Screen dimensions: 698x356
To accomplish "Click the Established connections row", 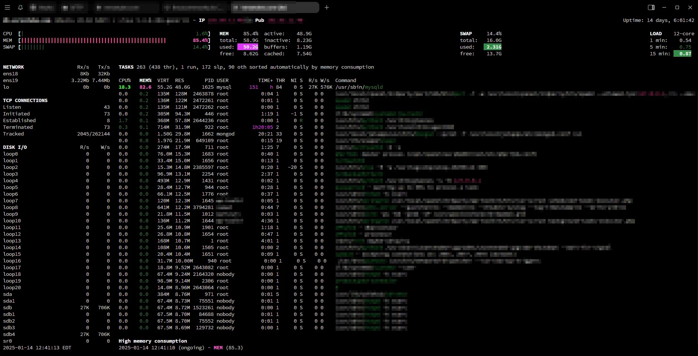I will 56,121.
